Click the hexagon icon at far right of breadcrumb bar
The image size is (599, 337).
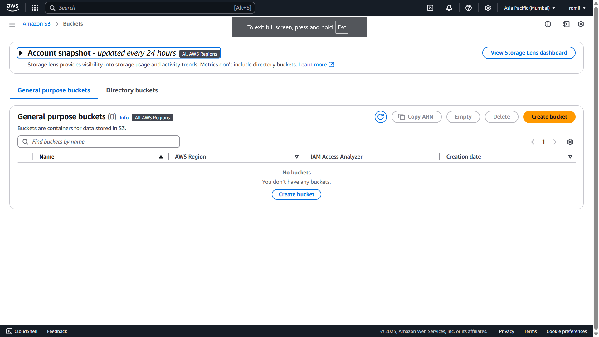click(581, 24)
